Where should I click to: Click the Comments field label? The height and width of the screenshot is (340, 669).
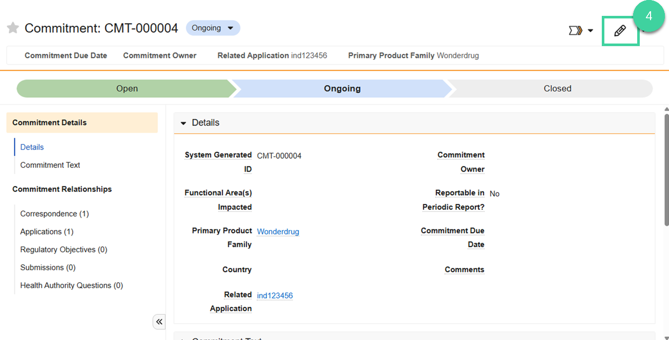click(x=465, y=269)
